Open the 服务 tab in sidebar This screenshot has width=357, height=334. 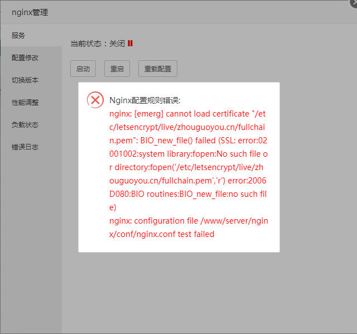click(x=31, y=36)
